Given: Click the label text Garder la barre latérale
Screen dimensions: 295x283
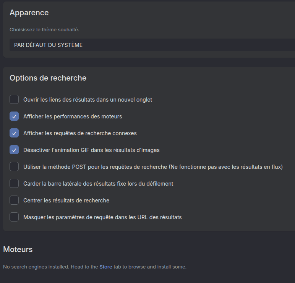Looking at the screenshot, I should point(98,184).
